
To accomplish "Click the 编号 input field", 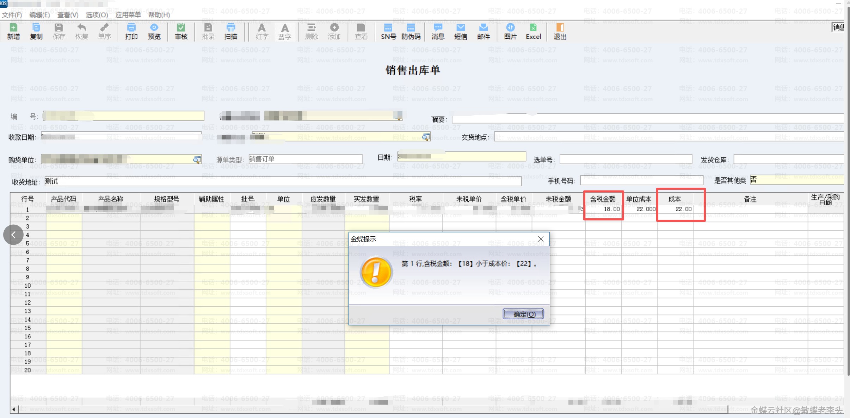I will coord(123,116).
